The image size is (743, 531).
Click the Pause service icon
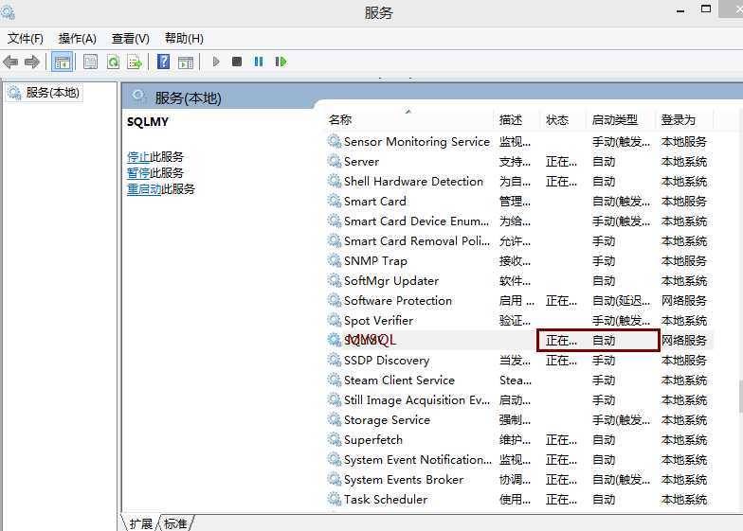point(259,62)
